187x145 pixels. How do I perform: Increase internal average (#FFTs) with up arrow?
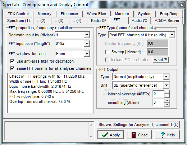pyautogui.click(x=167, y=92)
